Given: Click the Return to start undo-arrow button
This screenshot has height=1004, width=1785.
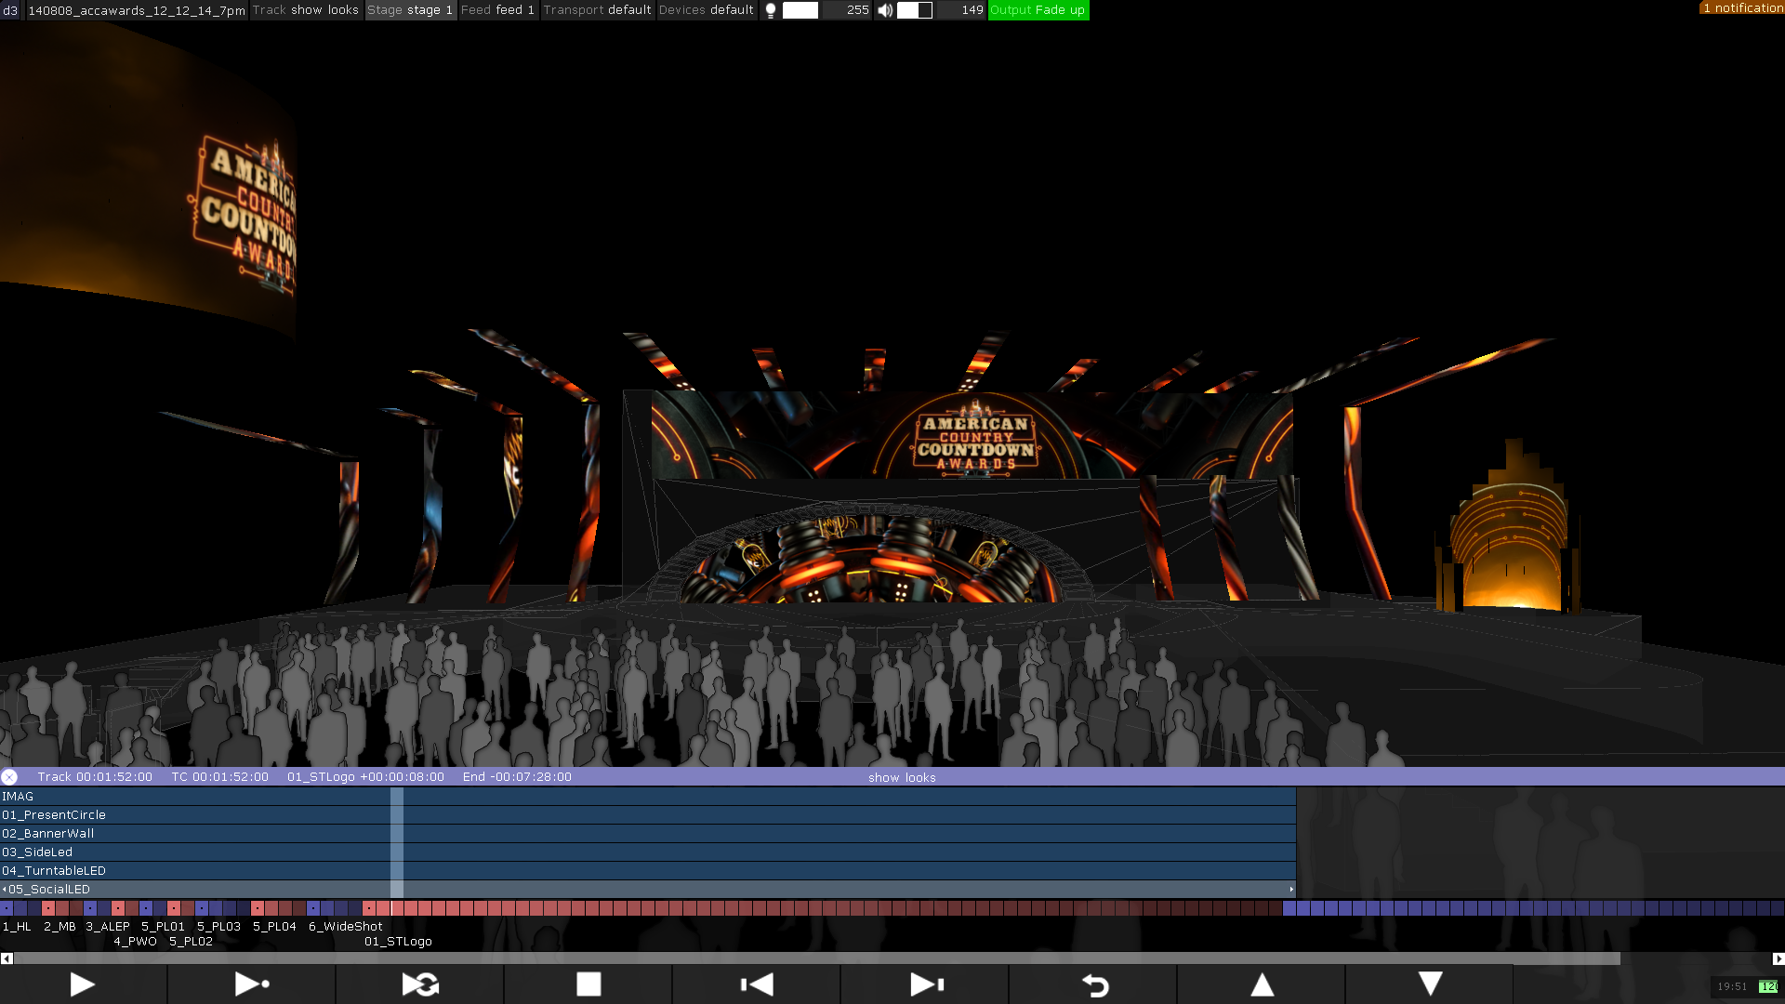Looking at the screenshot, I should coord(1094,984).
